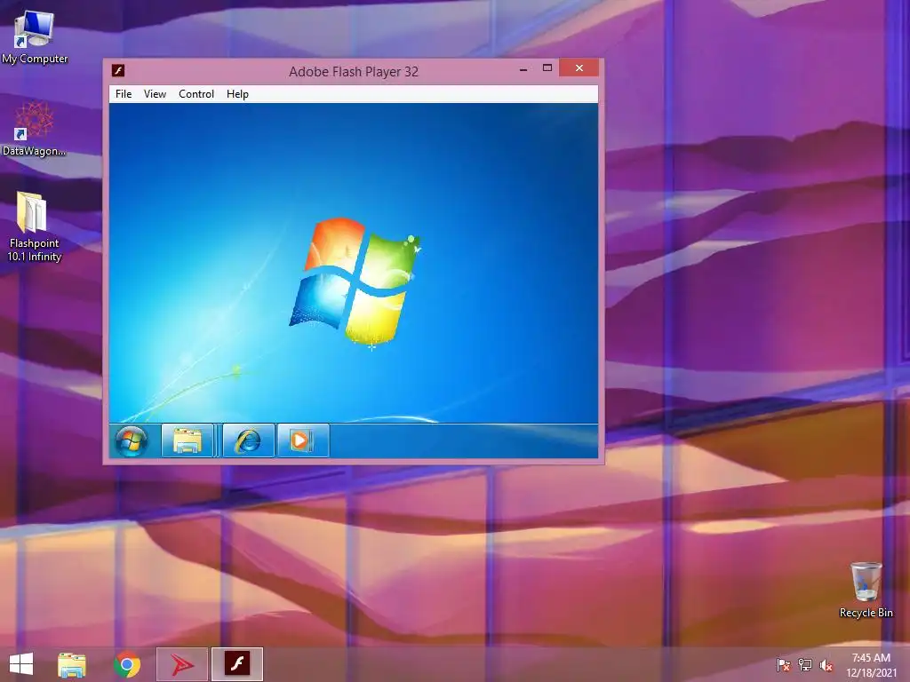Open the Flash file explorer taskbar button
This screenshot has height=682, width=910.
point(188,441)
